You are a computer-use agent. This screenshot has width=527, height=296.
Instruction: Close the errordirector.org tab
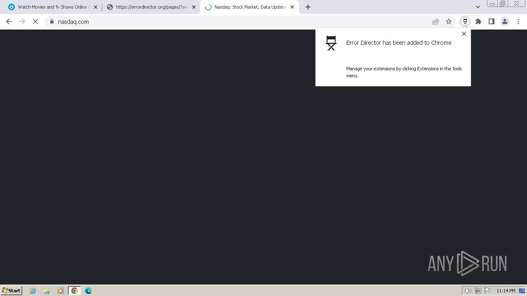[194, 7]
